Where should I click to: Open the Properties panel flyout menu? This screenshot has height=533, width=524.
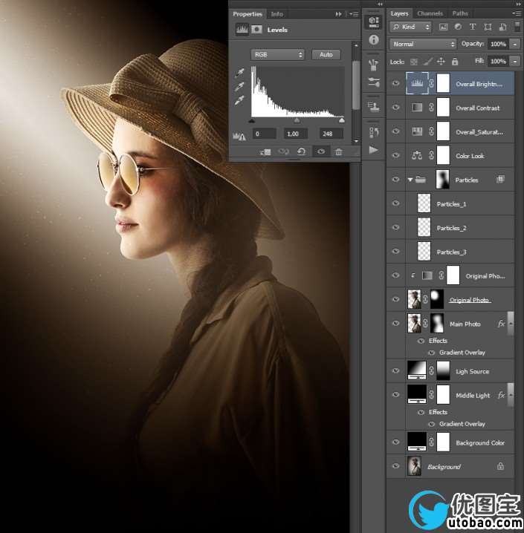point(354,14)
